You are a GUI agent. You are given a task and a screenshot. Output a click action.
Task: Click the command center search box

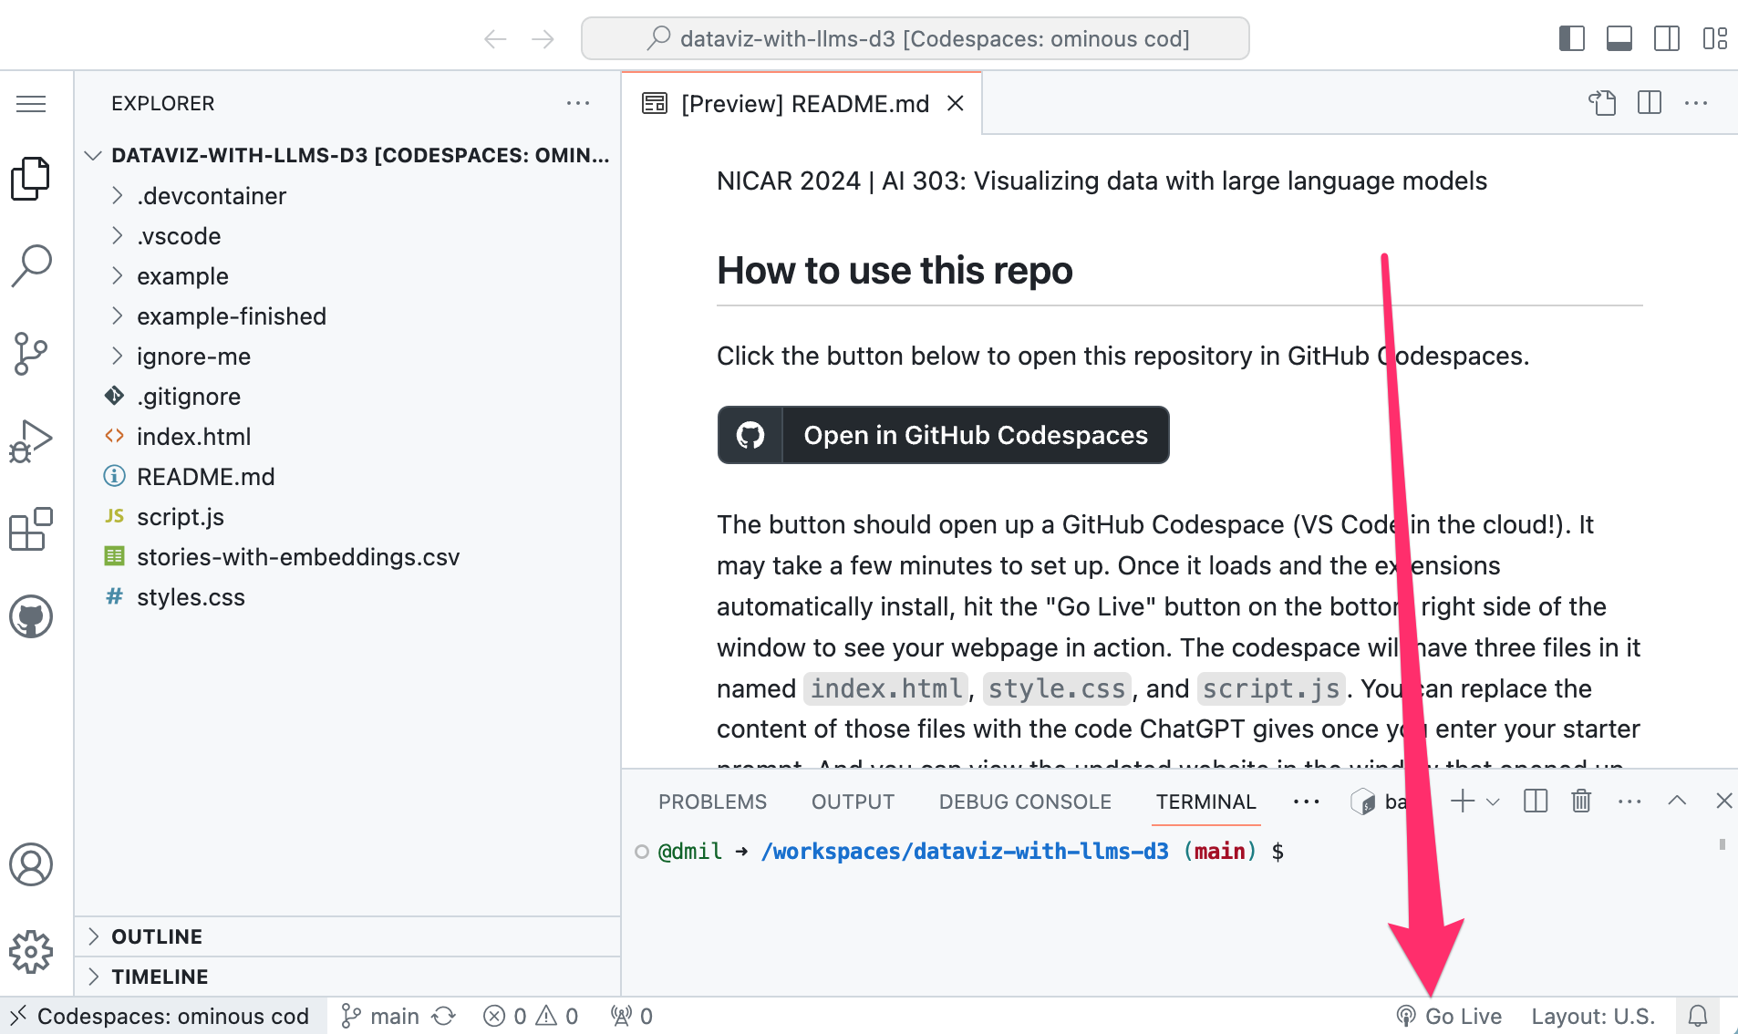coord(915,38)
